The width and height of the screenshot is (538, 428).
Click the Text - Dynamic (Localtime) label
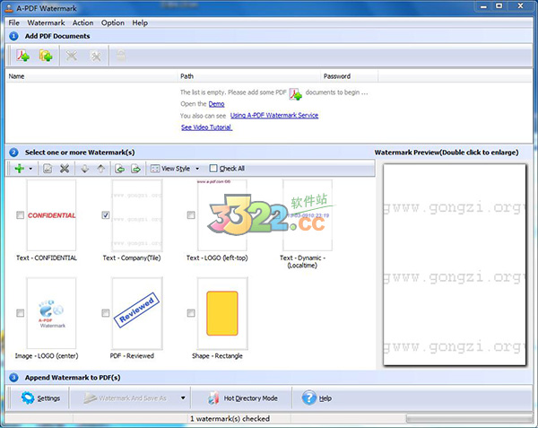click(302, 261)
